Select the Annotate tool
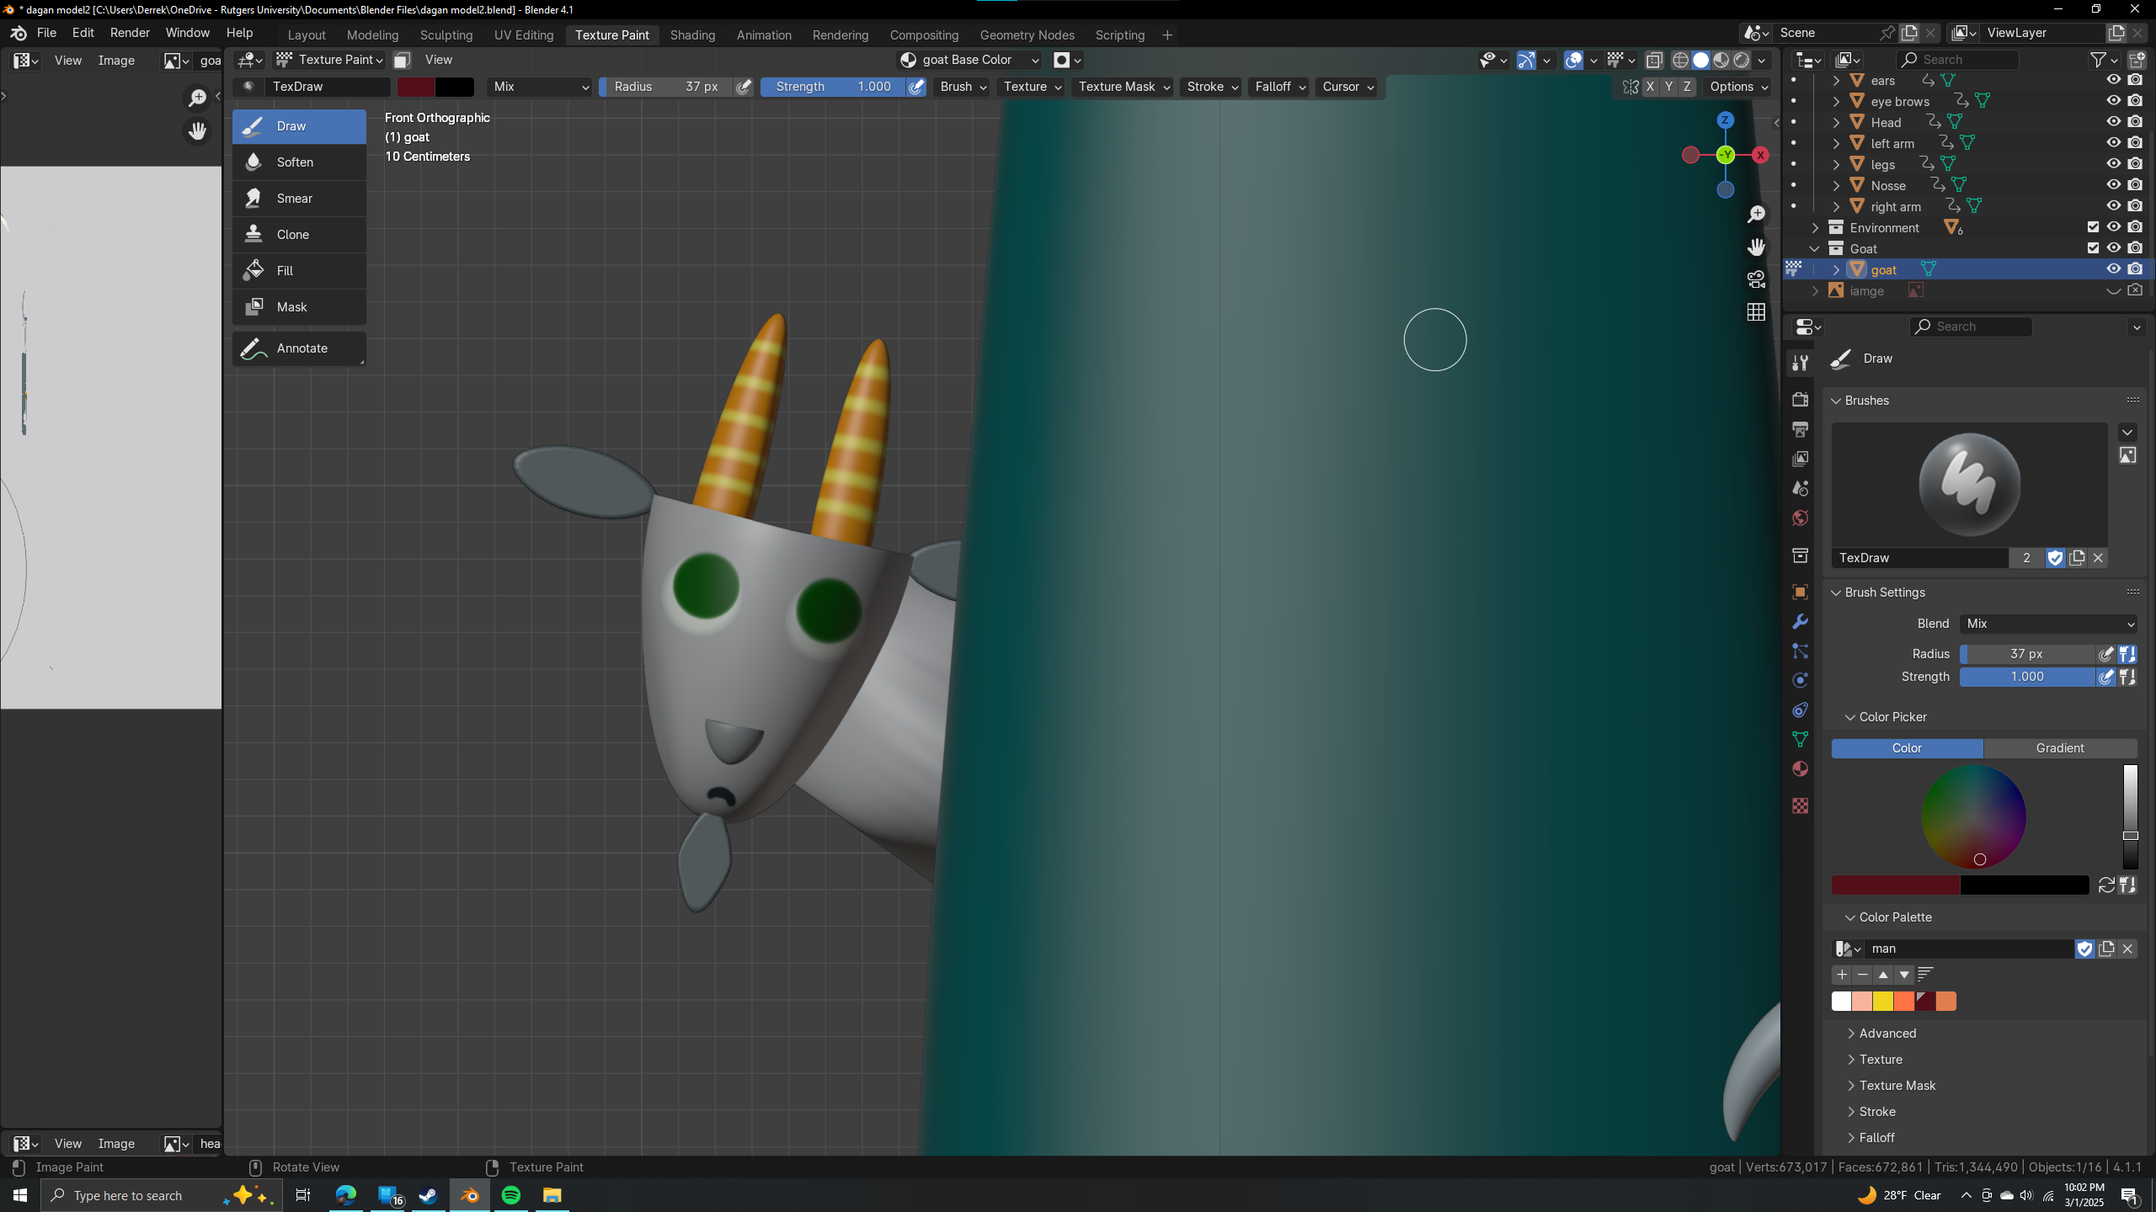Viewport: 2156px width, 1212px height. pyautogui.click(x=302, y=348)
